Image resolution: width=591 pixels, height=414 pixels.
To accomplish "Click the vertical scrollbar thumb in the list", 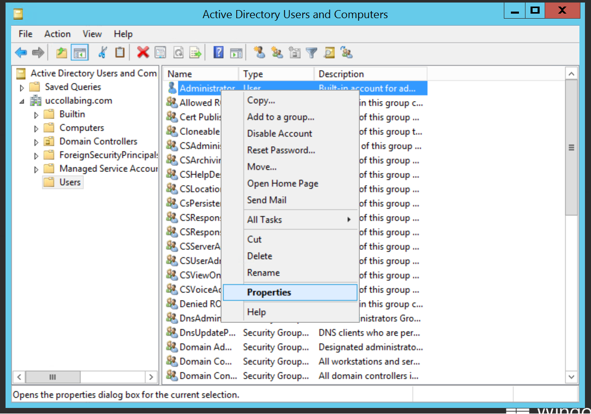I will 571,148.
